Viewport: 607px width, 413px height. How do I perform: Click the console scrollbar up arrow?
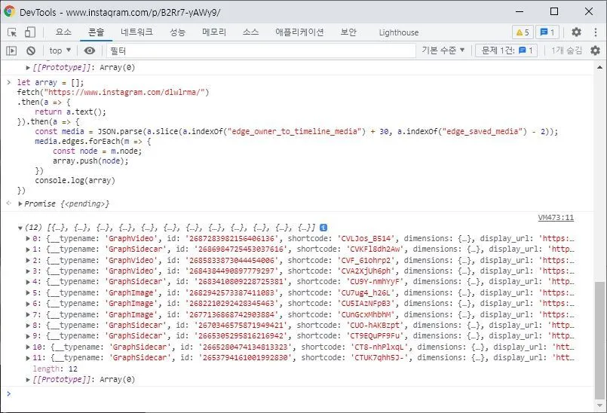[599, 67]
